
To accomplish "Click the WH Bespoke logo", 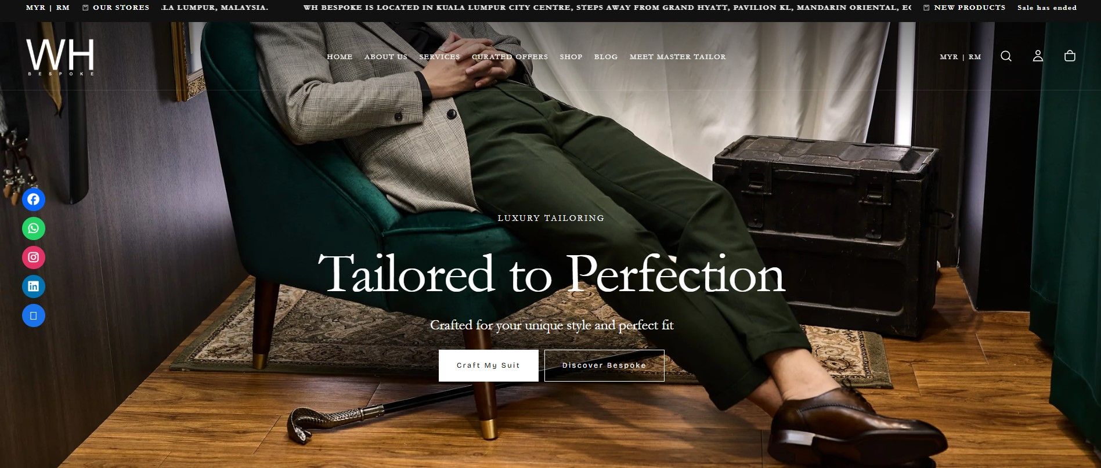I will [x=60, y=57].
